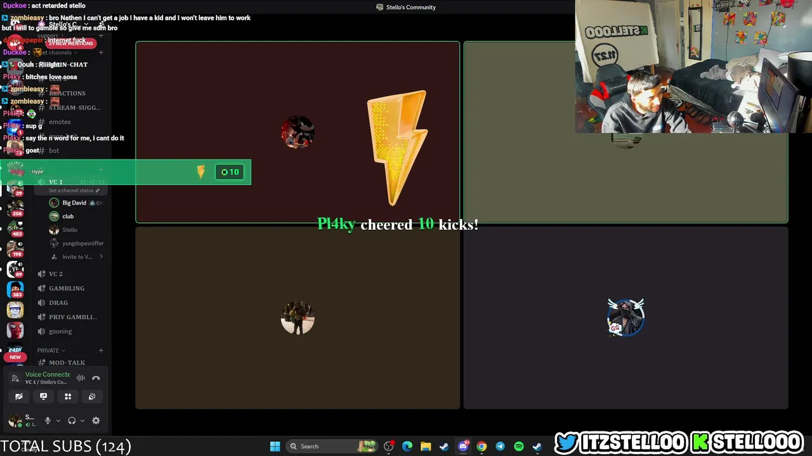Open server with 198 notification badge
Screen dimensions: 812x456
pos(15,248)
